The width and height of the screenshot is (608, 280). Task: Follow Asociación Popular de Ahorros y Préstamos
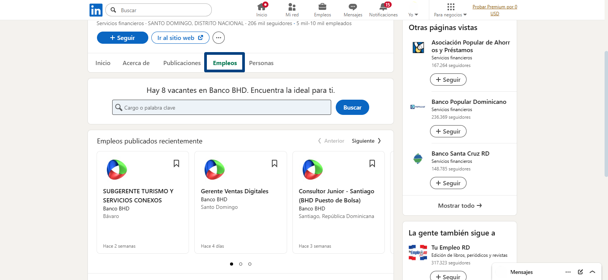pyautogui.click(x=448, y=80)
